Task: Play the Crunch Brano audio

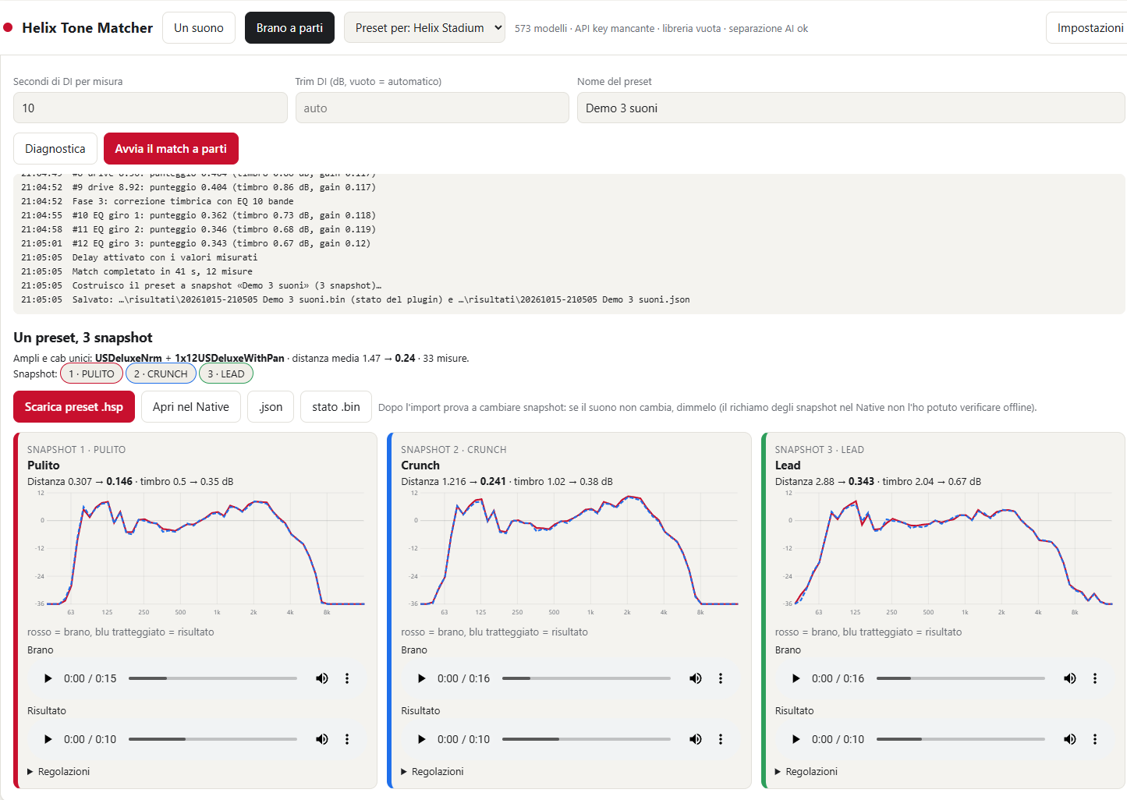Action: click(x=422, y=678)
